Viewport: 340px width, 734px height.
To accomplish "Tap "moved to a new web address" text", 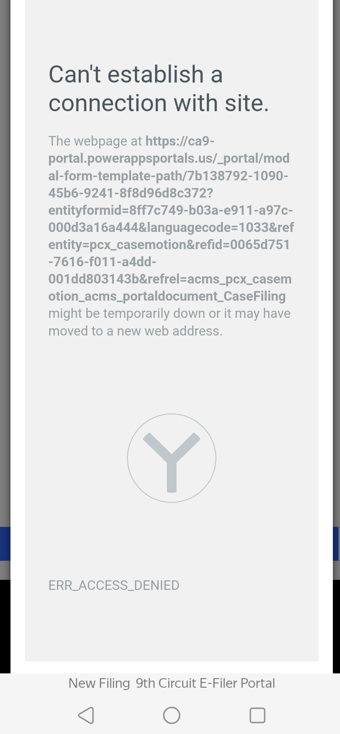I will (x=135, y=331).
